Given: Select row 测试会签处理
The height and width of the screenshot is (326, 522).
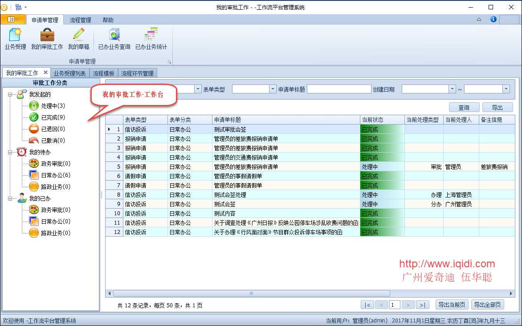Looking at the screenshot, I should pyautogui.click(x=310, y=195).
